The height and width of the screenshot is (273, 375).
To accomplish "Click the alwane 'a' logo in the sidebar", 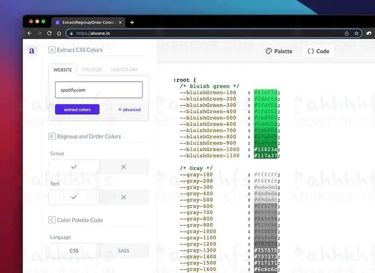I will (32, 51).
